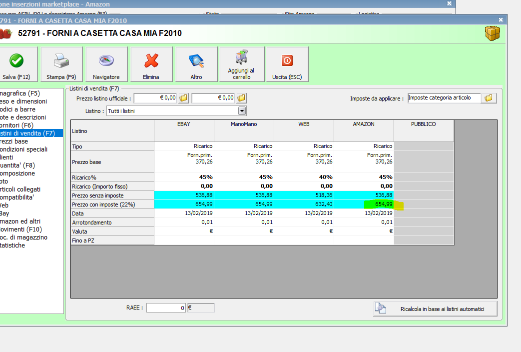Click the EBAY Data cell 13/02/2019
This screenshot has width=521, height=352.
184,213
